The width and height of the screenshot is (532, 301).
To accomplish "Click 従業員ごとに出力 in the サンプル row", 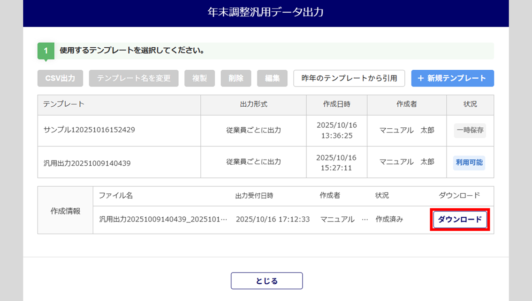I will (x=253, y=130).
